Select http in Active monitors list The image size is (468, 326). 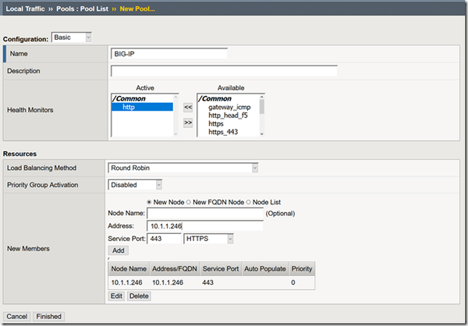(128, 107)
